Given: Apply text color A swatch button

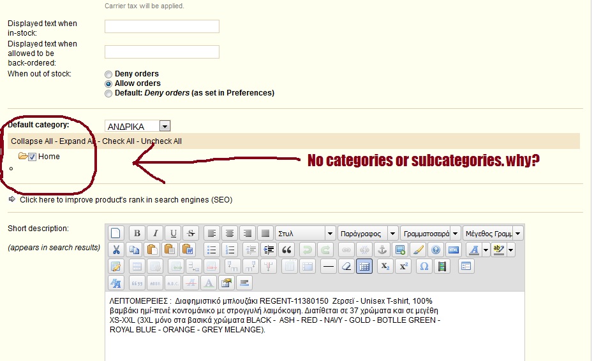Looking at the screenshot, I should coord(474,250).
